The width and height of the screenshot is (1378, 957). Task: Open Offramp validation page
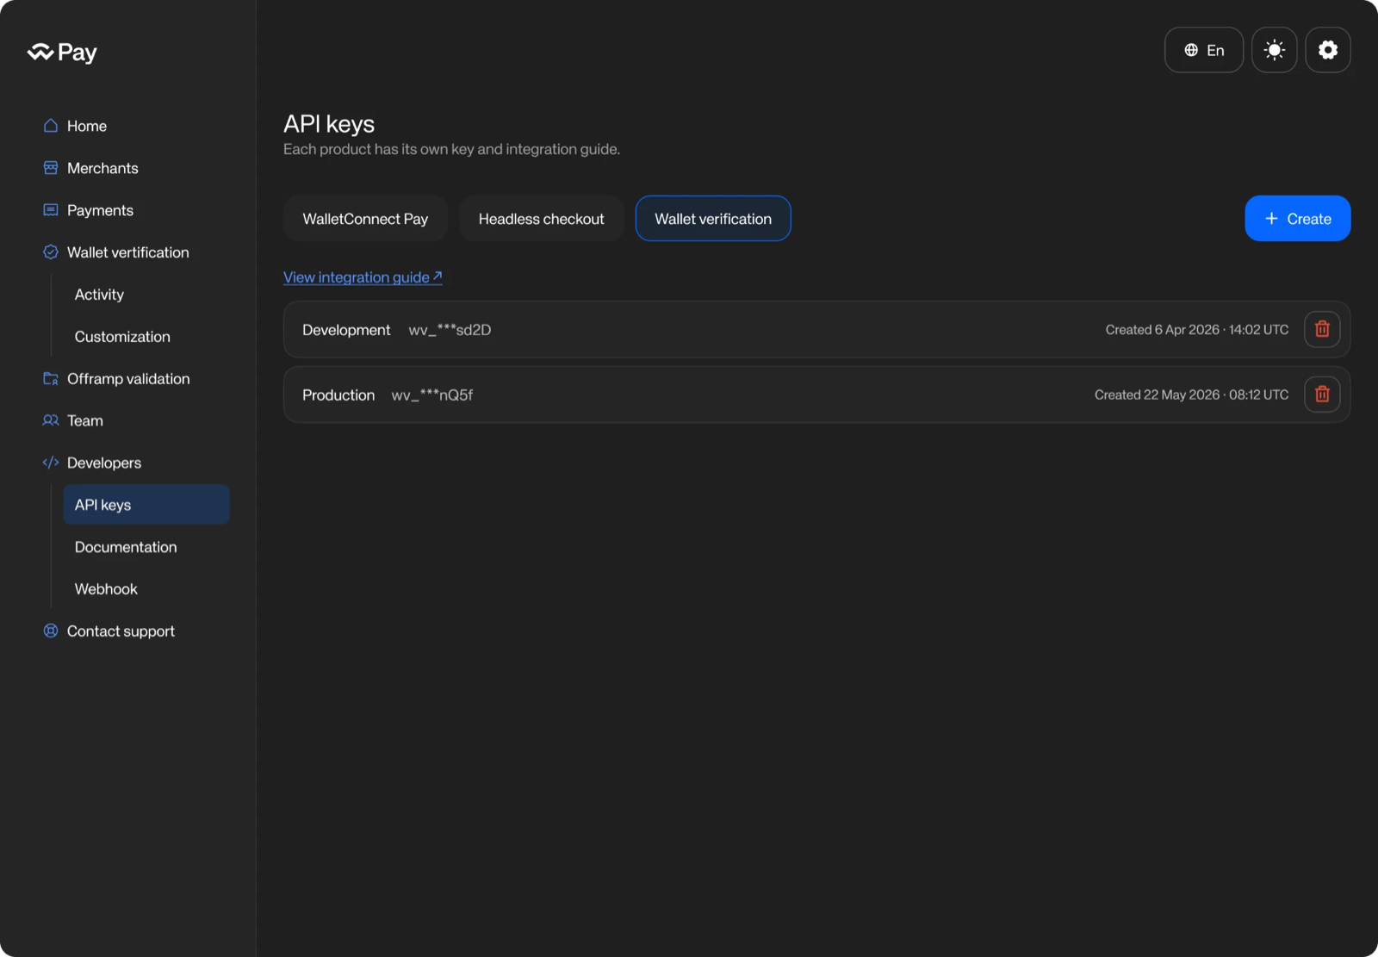[128, 379]
